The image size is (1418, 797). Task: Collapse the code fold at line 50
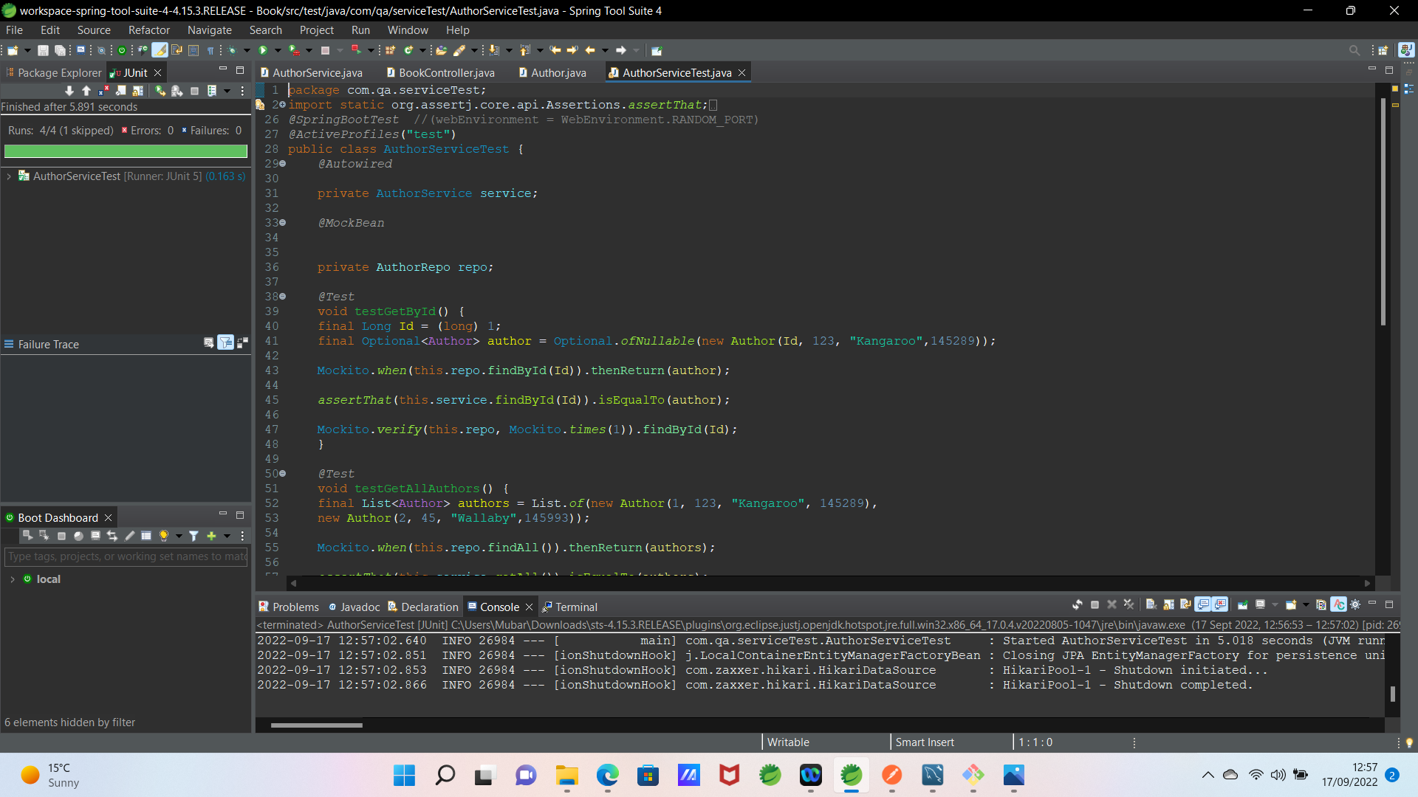point(282,474)
